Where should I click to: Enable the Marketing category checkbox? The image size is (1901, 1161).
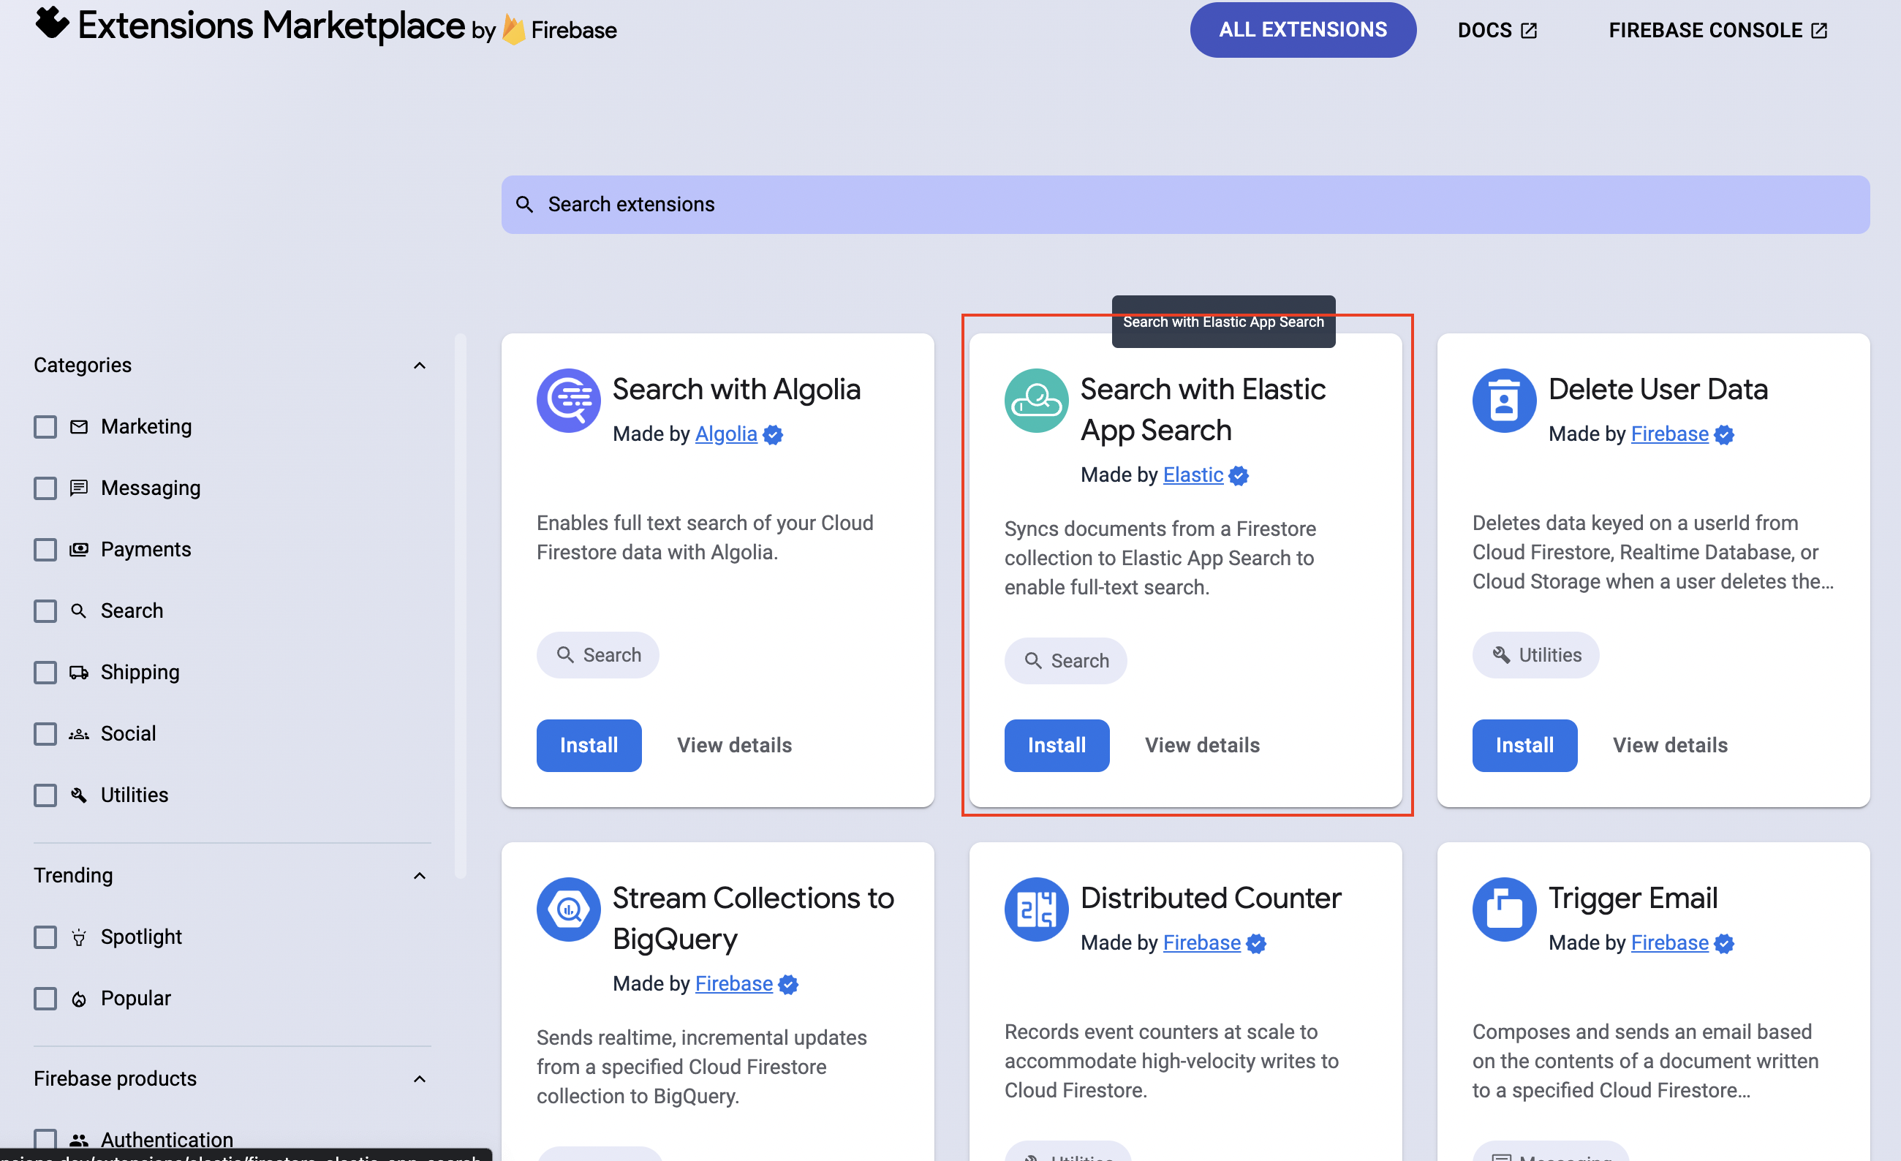[x=45, y=426]
